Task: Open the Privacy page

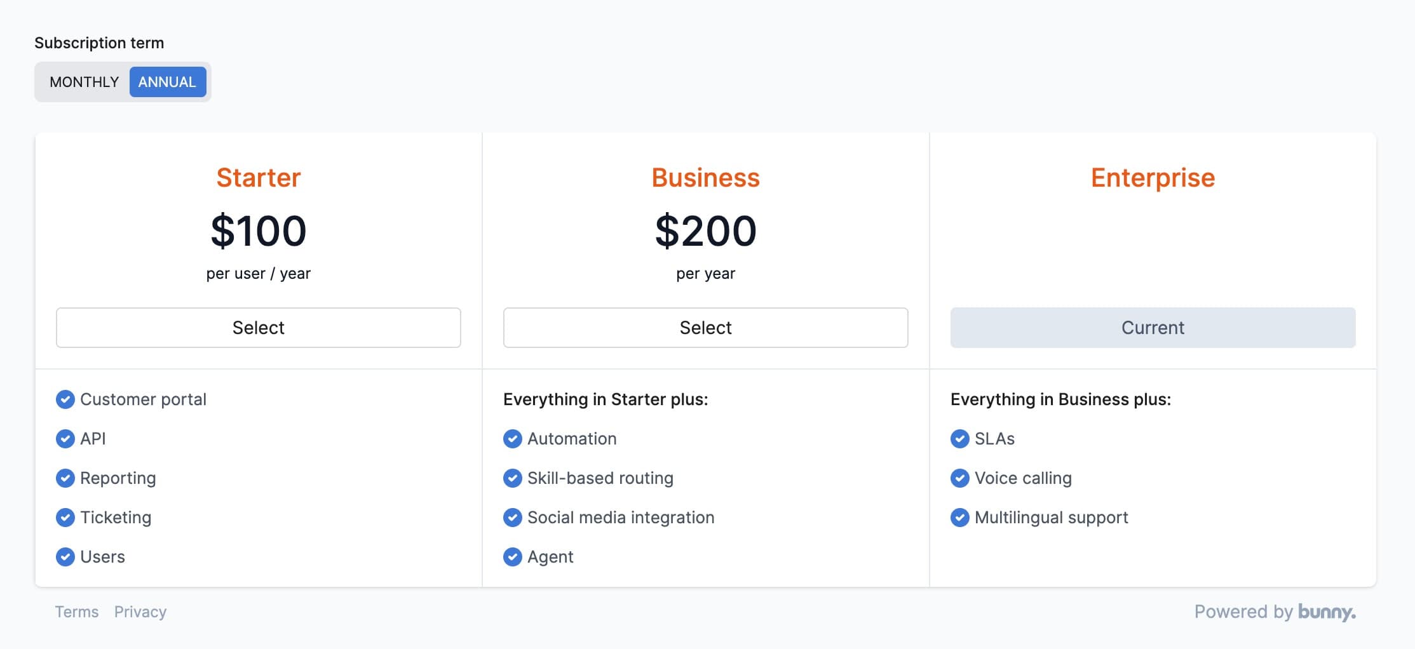Action: (140, 612)
